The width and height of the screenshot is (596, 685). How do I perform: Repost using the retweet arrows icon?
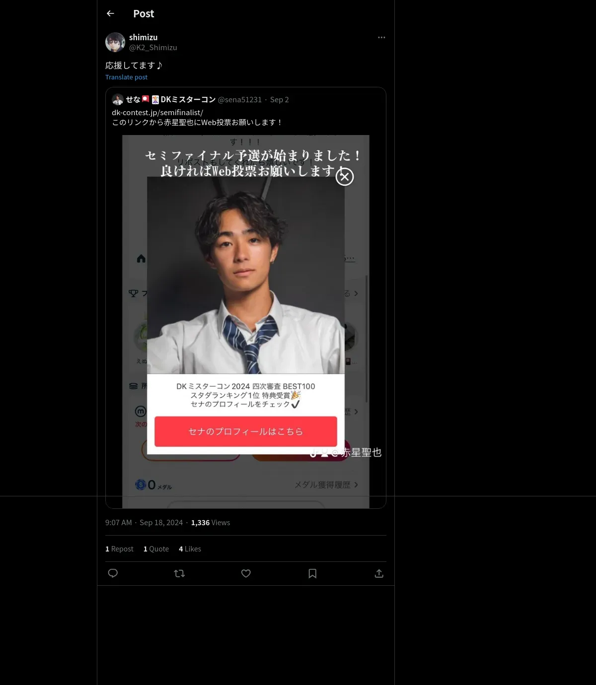(x=179, y=573)
